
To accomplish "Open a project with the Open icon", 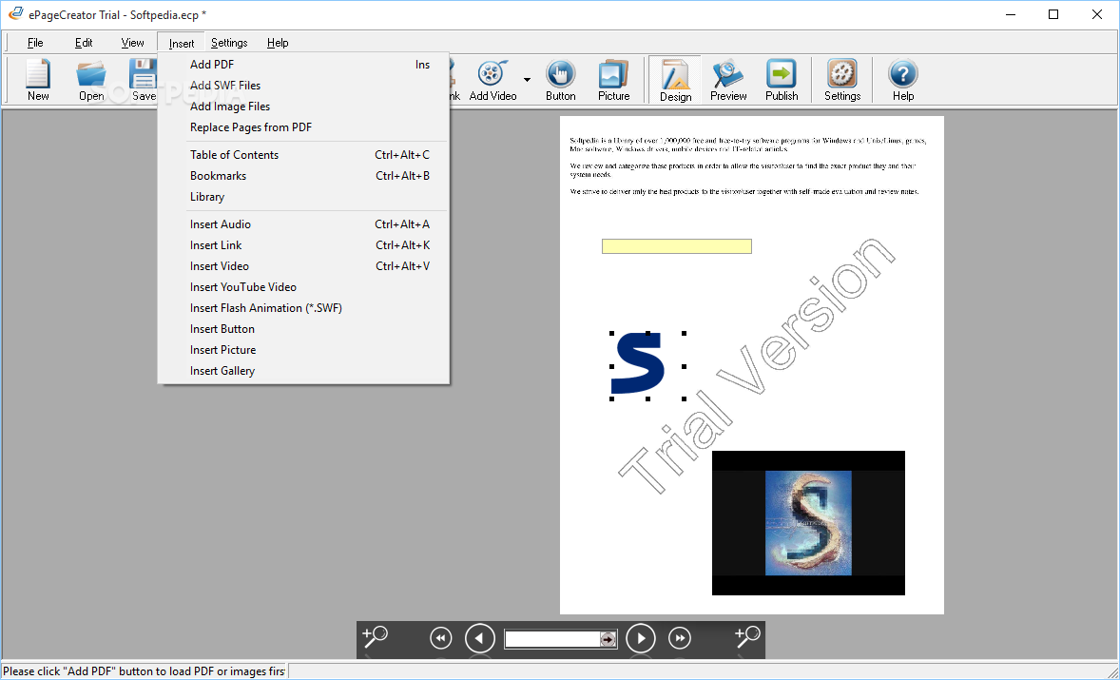I will pyautogui.click(x=91, y=80).
